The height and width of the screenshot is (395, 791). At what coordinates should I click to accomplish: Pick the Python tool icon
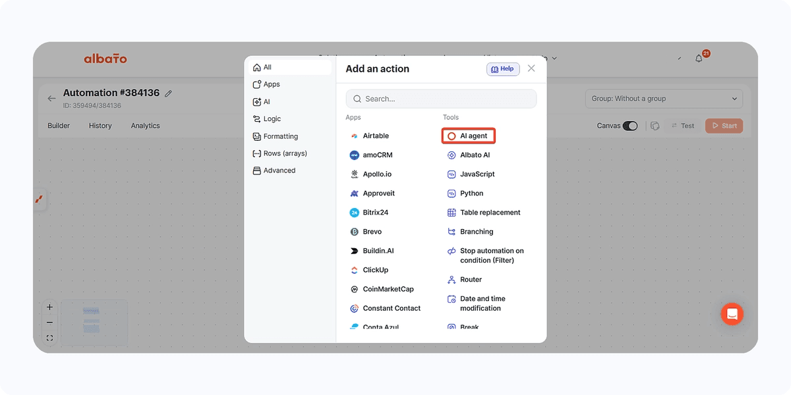(452, 194)
